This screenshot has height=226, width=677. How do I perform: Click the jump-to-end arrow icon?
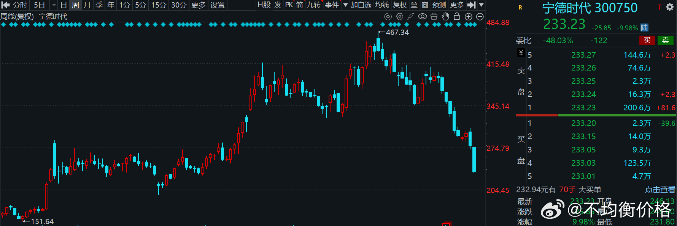click(472, 5)
